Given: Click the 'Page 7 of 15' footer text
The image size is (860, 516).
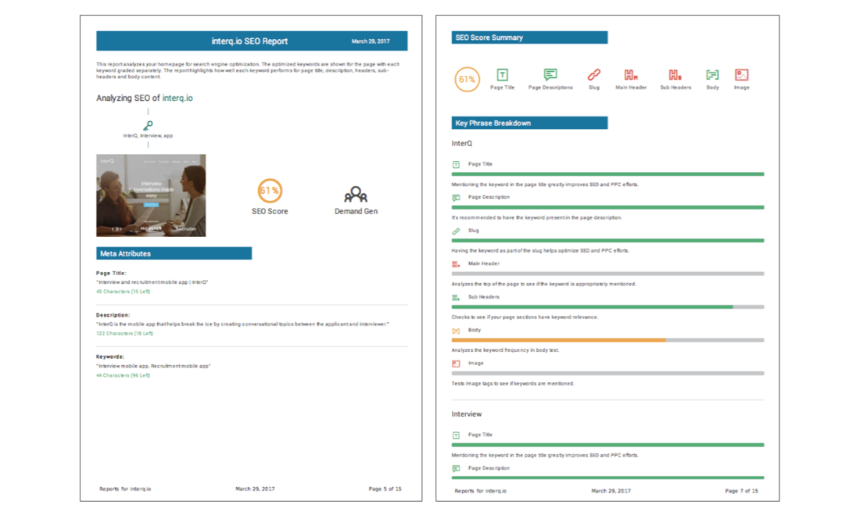Looking at the screenshot, I should pos(741,491).
